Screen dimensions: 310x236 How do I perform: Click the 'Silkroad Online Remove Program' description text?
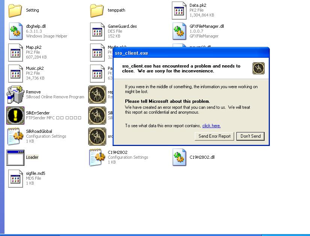coord(55,97)
